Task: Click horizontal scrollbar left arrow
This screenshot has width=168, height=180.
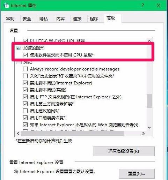Action: [18, 133]
